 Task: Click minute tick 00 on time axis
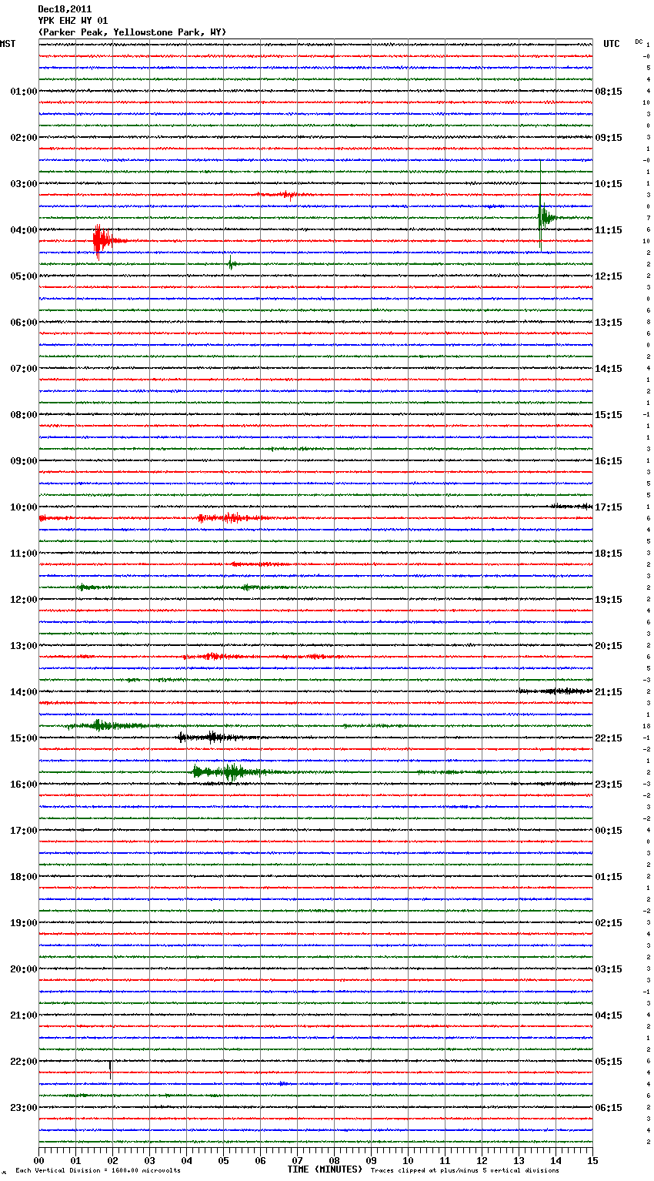coord(38,1159)
